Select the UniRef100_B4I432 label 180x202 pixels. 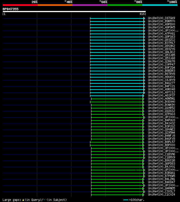(x=161, y=123)
